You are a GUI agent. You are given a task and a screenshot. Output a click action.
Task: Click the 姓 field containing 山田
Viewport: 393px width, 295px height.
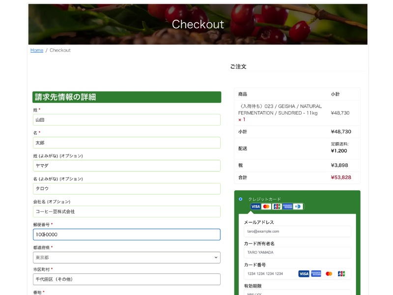point(127,120)
